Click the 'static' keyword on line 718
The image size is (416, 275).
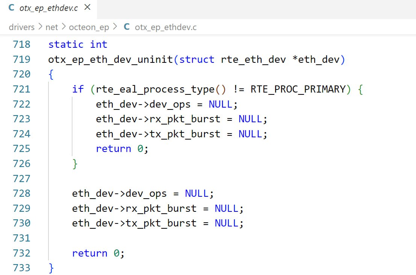[66, 44]
